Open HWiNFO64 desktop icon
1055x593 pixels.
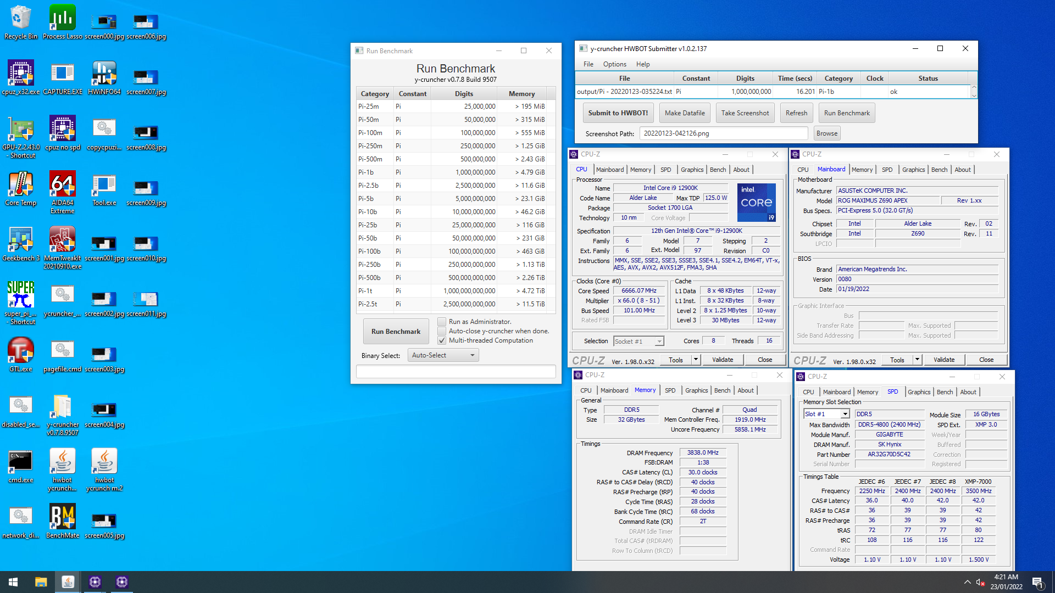[x=104, y=77]
